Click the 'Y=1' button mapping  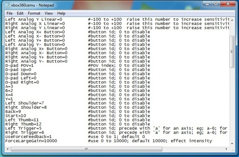9,99
